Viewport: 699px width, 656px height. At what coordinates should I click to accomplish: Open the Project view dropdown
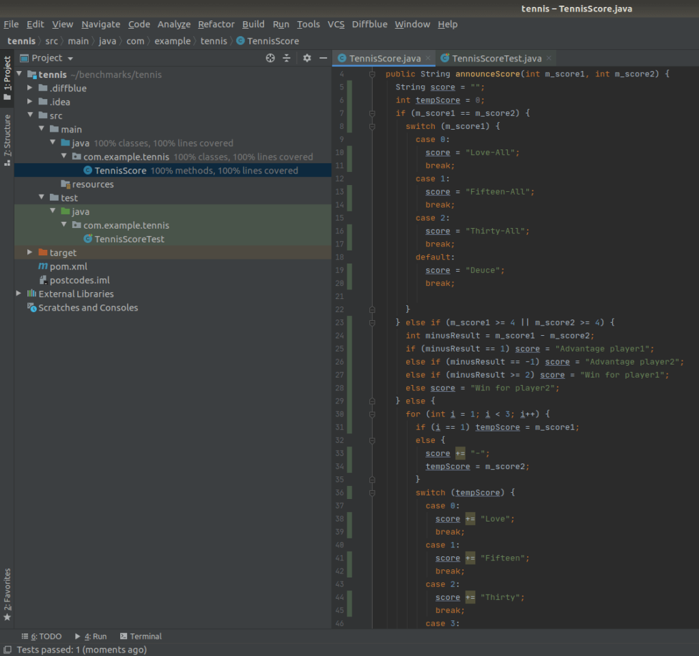pos(52,59)
